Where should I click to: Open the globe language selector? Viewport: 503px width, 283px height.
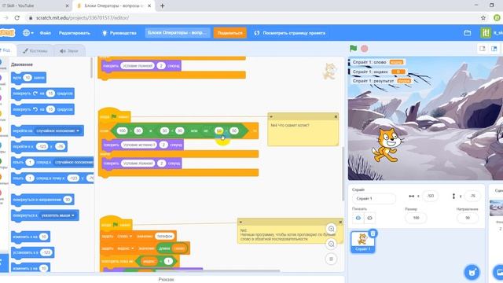28,33
